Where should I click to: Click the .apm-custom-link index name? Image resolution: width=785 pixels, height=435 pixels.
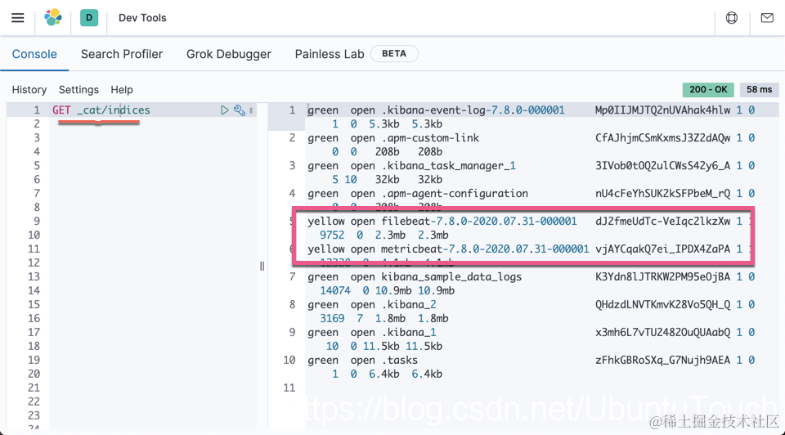pyautogui.click(x=430, y=138)
